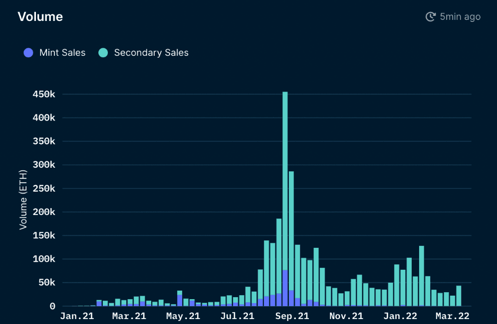
Task: Click the Sep.21 x-axis label
Action: [292, 316]
